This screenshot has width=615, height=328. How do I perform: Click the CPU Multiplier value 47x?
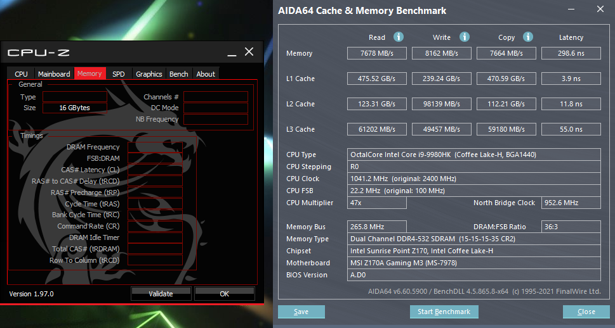tap(377, 203)
